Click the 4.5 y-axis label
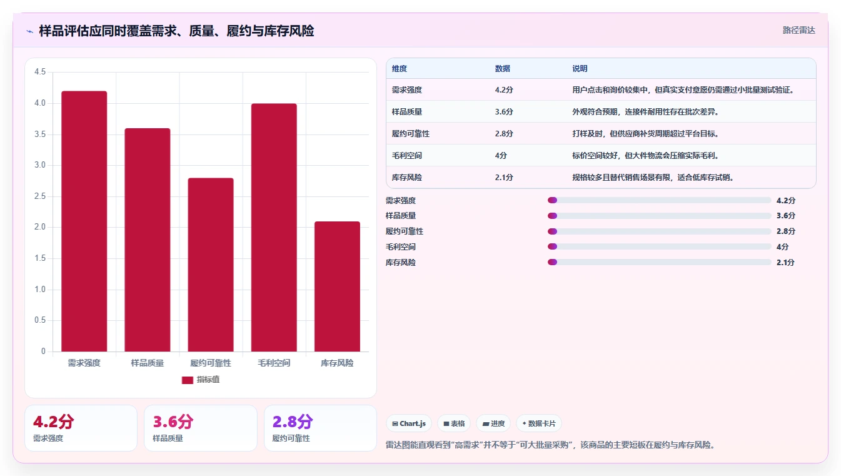 pos(40,72)
